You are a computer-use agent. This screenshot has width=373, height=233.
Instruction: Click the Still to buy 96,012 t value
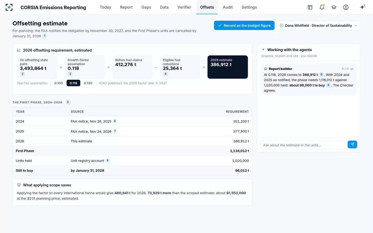pos(242,171)
